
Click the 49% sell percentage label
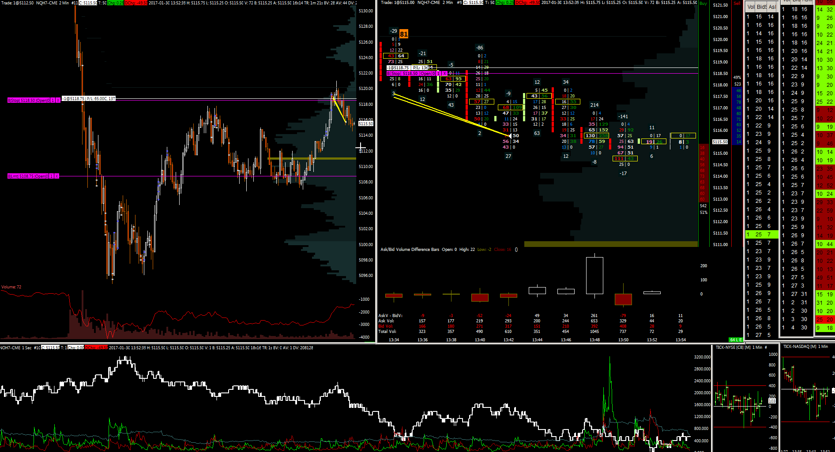click(x=737, y=78)
